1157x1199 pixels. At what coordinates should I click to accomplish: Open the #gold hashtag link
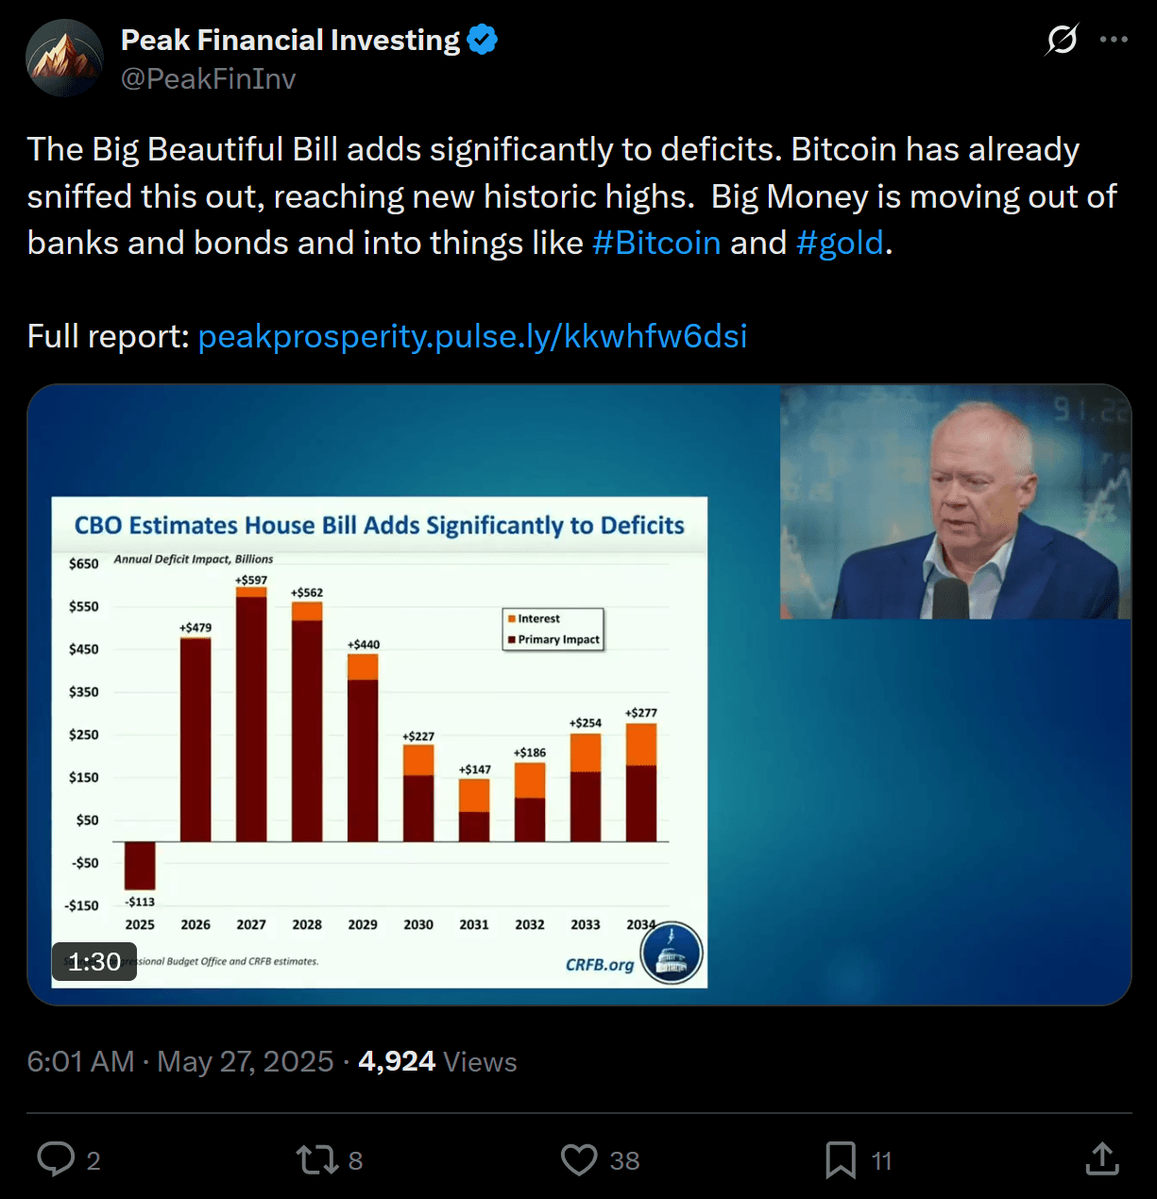click(x=840, y=243)
